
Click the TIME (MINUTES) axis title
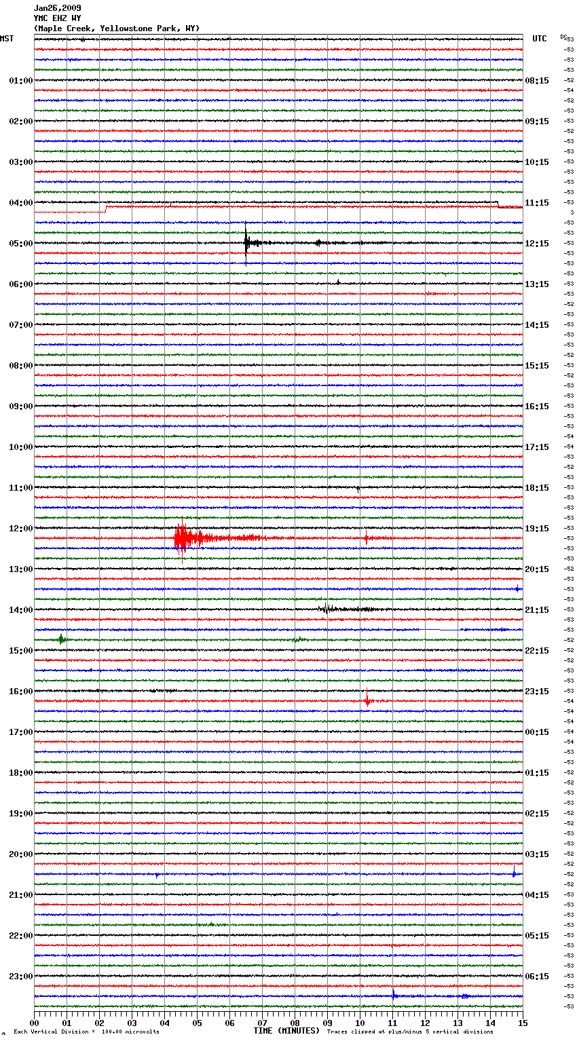pyautogui.click(x=286, y=1031)
